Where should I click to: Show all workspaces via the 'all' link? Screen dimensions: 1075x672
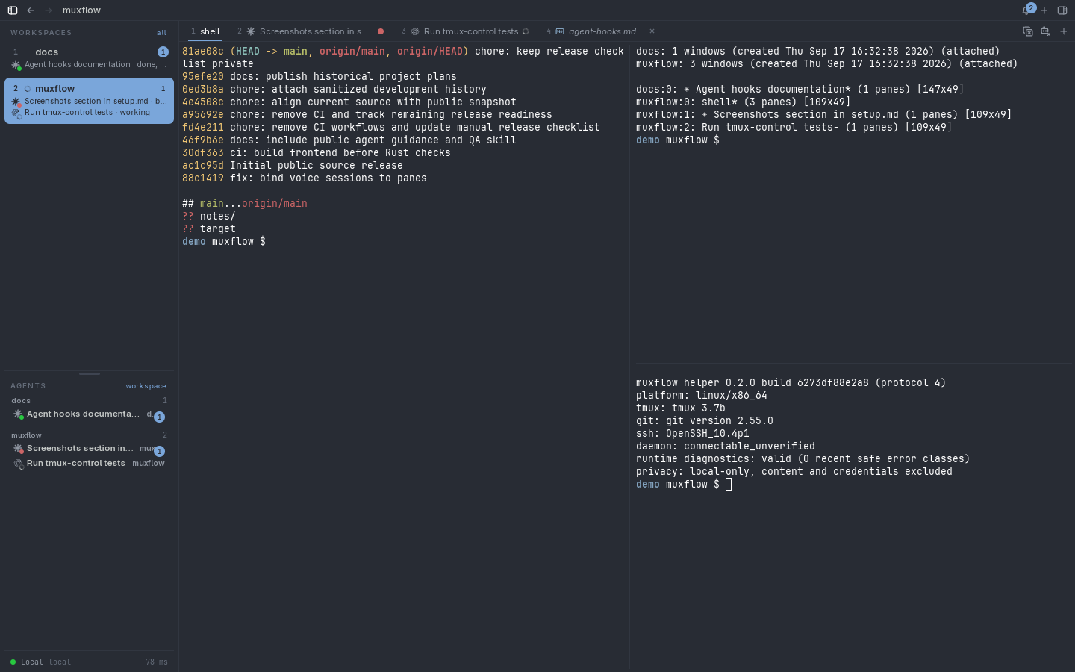[161, 33]
